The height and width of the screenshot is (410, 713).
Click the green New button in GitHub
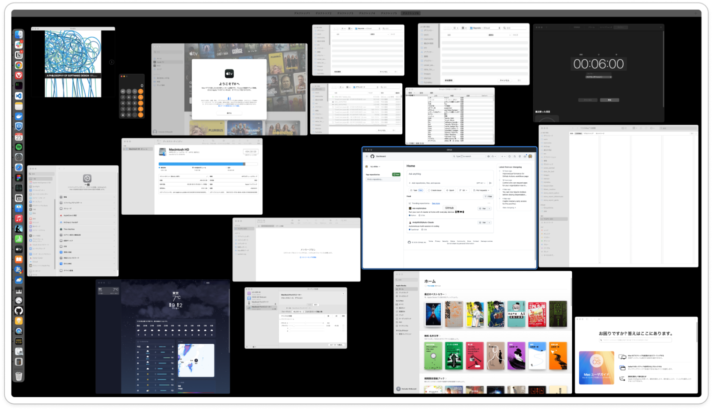tap(396, 175)
